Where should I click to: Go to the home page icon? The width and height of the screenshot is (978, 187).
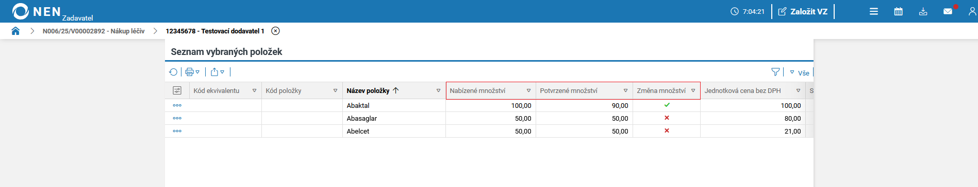coord(15,31)
